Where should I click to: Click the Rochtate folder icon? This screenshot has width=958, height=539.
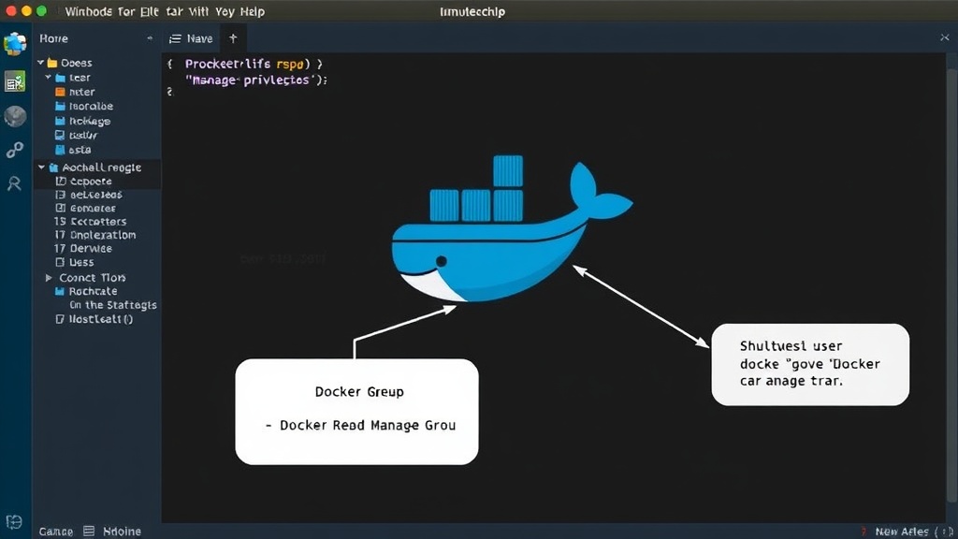pos(60,292)
